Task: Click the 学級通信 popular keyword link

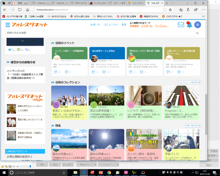Action: (x=134, y=26)
